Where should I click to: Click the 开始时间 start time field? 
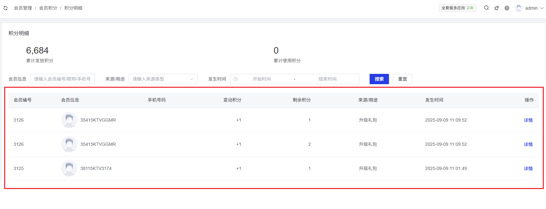[x=261, y=79]
